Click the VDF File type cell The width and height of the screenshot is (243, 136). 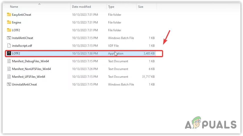tap(113, 45)
